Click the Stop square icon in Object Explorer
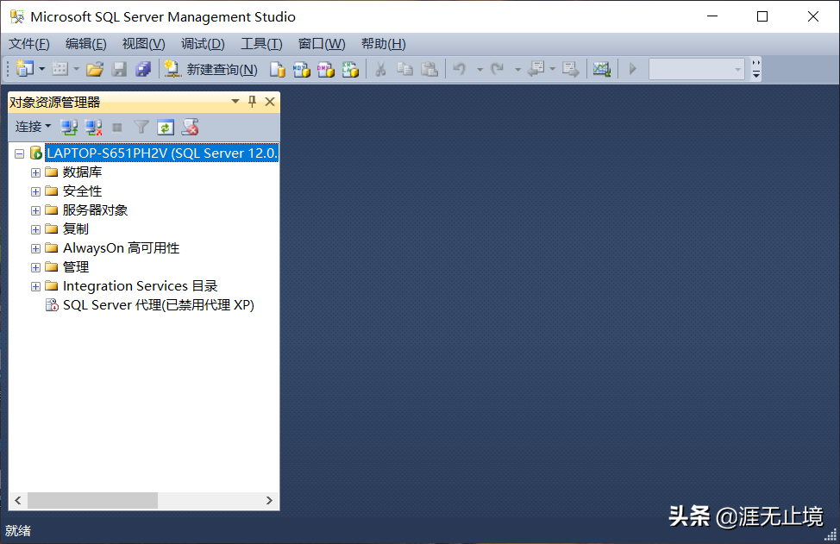 coord(117,128)
